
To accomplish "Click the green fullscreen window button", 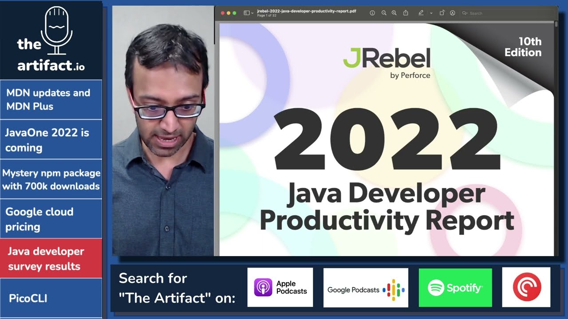I will pos(234,13).
